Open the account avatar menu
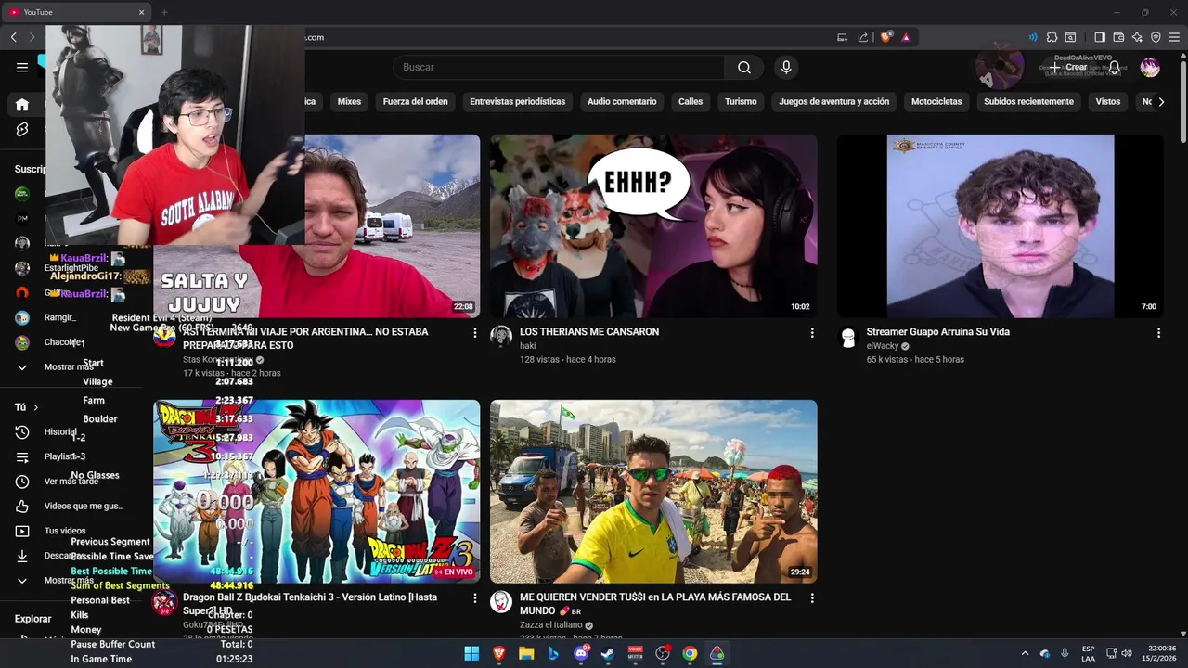1188x668 pixels. pos(1150,67)
